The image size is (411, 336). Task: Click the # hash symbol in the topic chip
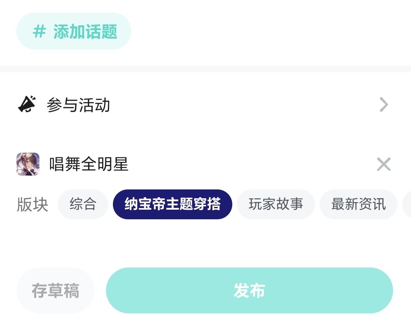click(x=39, y=31)
